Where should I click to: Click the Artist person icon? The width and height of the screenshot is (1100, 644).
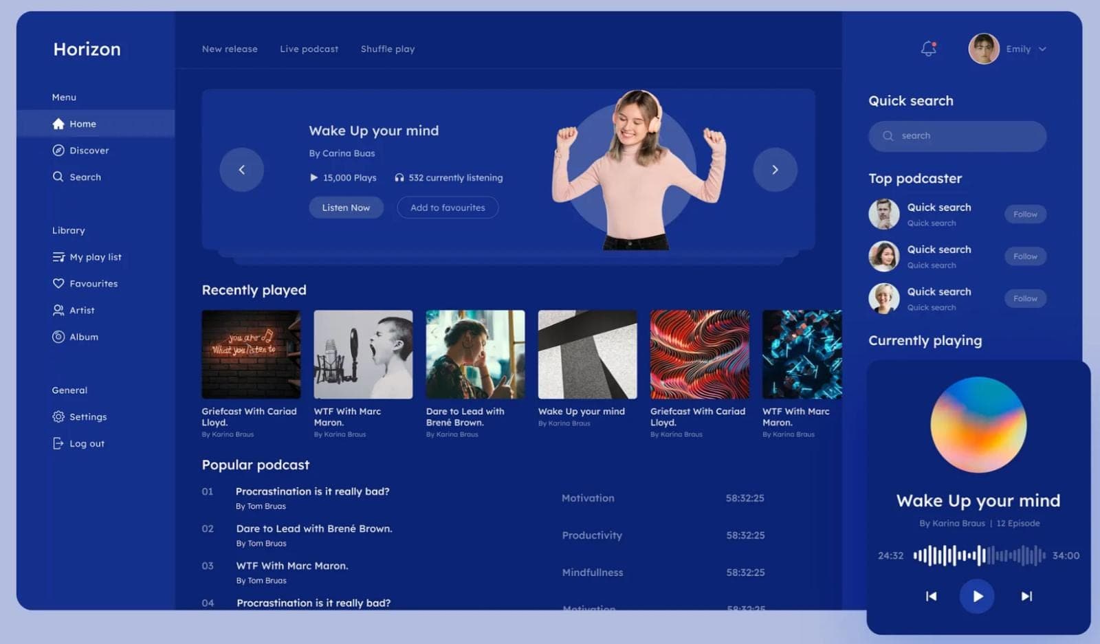click(58, 310)
